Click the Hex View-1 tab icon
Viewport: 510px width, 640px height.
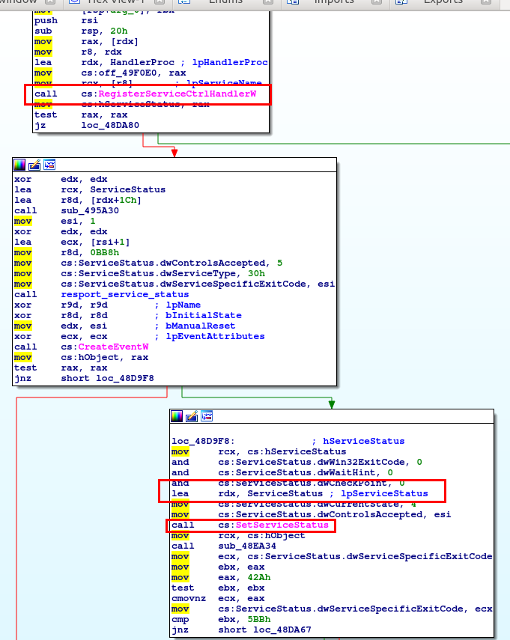click(74, 2)
